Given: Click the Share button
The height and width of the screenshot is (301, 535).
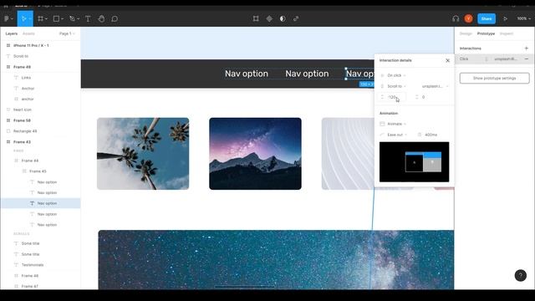Looking at the screenshot, I should (x=487, y=18).
